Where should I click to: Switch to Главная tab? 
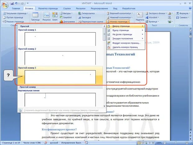coord(16,8)
